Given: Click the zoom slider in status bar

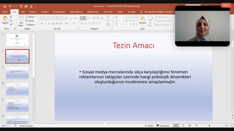Looking at the screenshot, I should [x=209, y=126].
